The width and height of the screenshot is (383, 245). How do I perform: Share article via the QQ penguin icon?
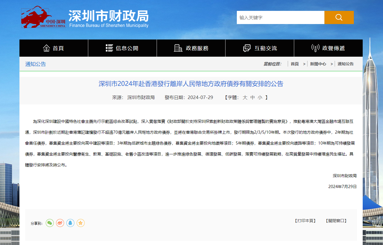point(70,223)
